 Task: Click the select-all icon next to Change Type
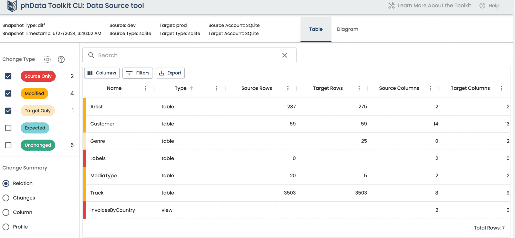tap(47, 59)
